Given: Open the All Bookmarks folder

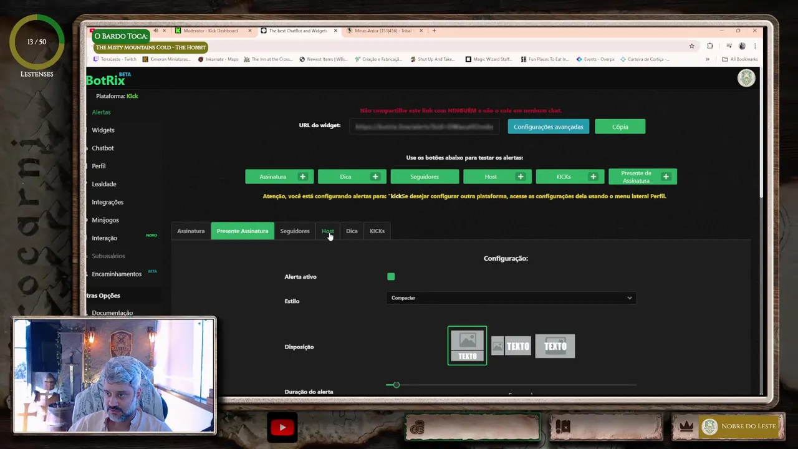Looking at the screenshot, I should pyautogui.click(x=740, y=59).
